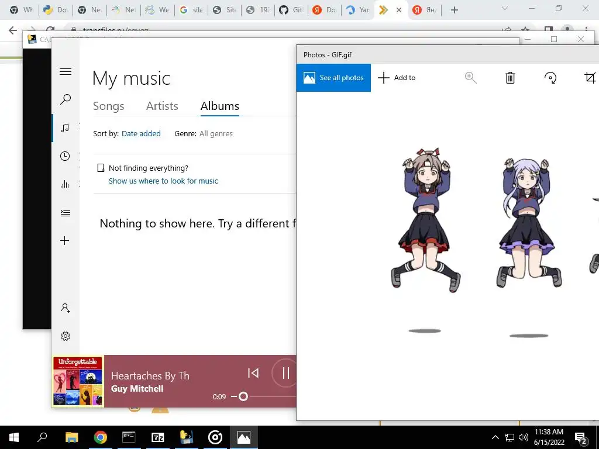
Task: Open search in Groove Music sidebar
Action: coord(66,99)
